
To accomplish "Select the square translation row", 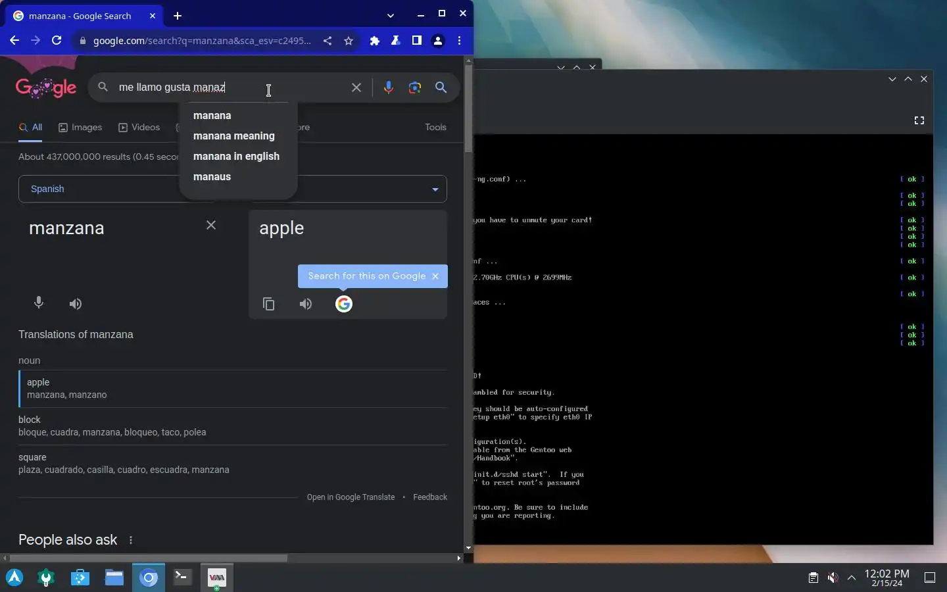I will pyautogui.click(x=233, y=464).
